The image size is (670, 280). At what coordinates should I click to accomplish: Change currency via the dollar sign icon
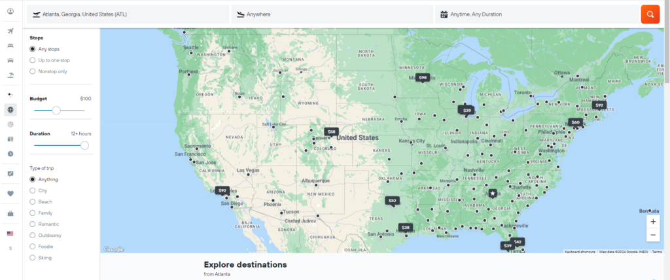pos(10,248)
